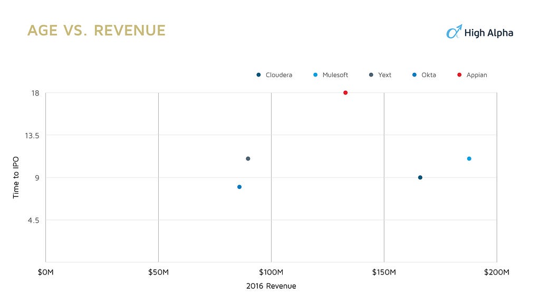Click the Age vs. Revenue title

tap(97, 30)
